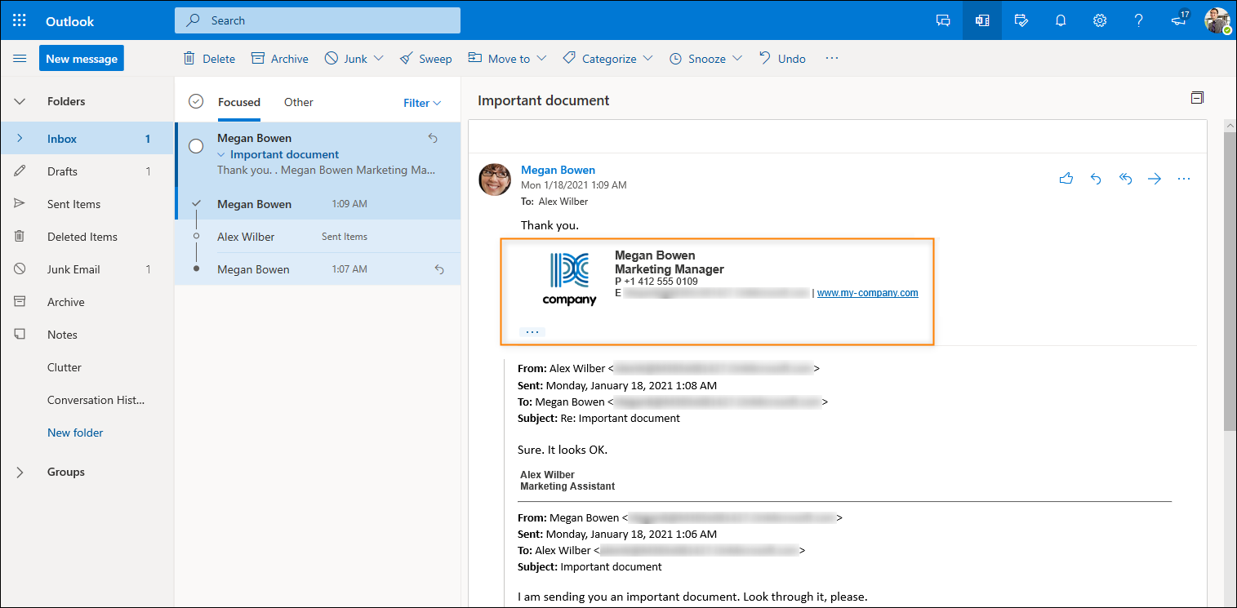Click the reading pane vertical scrollbar
The image size is (1237, 608).
pos(1230,281)
